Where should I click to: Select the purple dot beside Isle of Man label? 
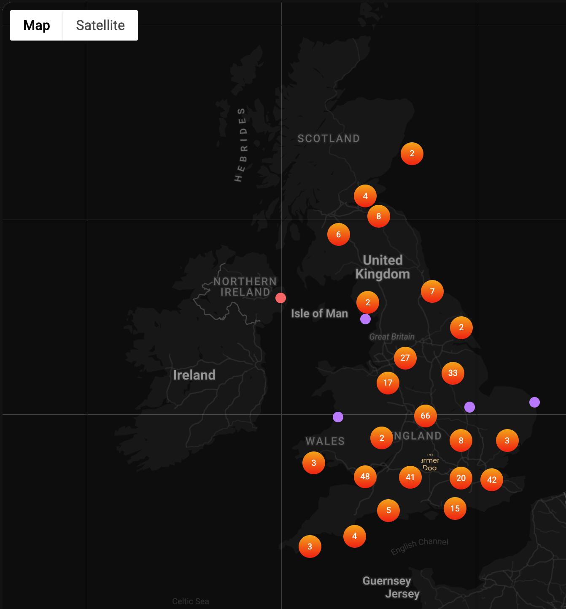tap(366, 319)
